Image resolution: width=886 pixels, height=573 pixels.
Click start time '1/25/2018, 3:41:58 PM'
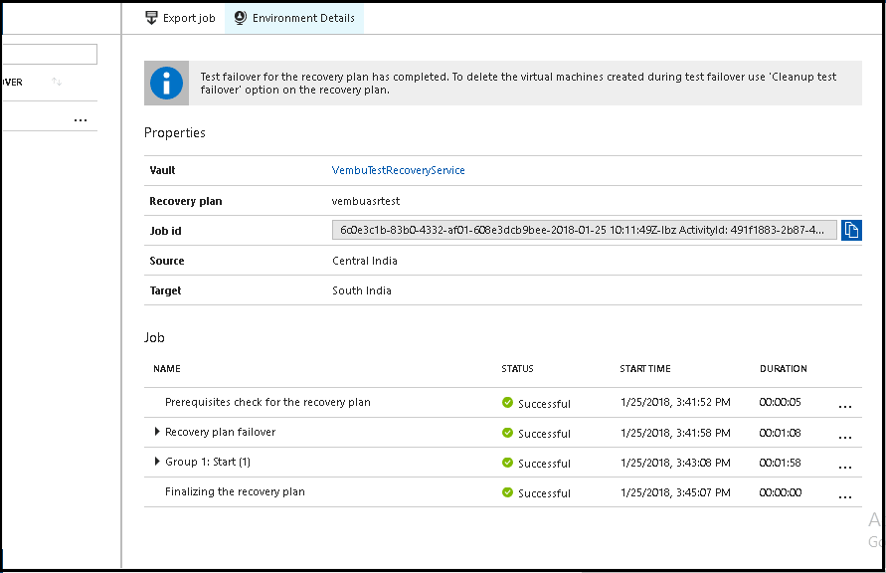675,433
